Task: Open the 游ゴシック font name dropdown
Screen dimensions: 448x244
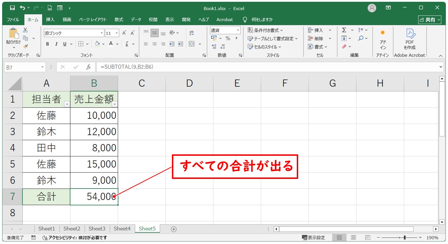Action: click(102, 33)
